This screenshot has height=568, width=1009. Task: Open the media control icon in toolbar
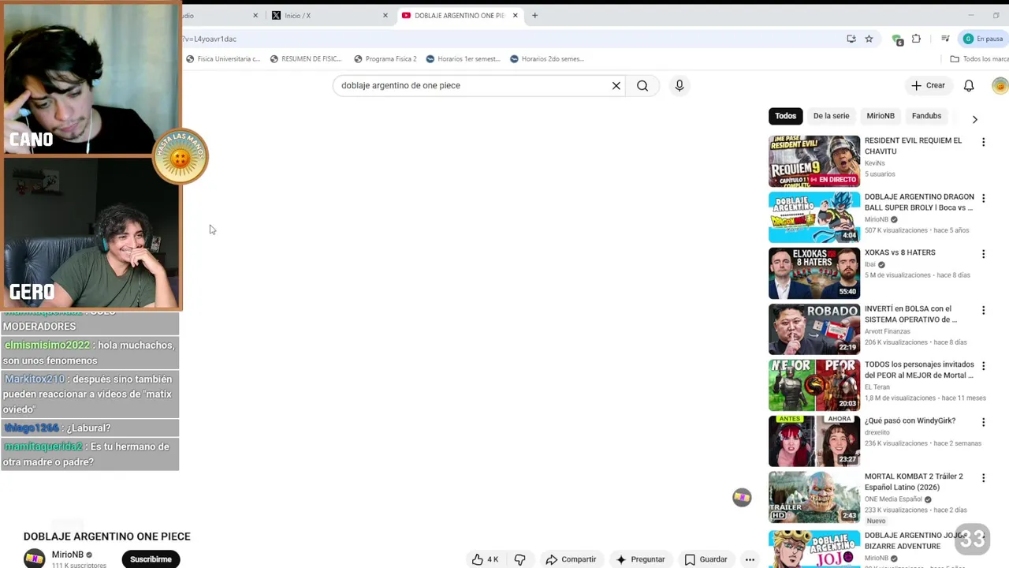click(x=945, y=39)
